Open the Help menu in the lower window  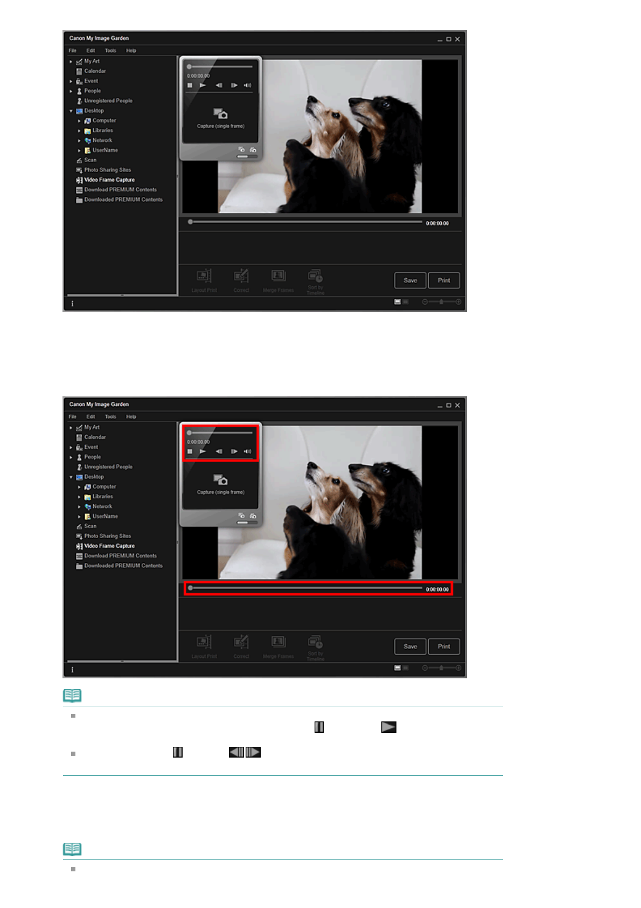tap(131, 417)
